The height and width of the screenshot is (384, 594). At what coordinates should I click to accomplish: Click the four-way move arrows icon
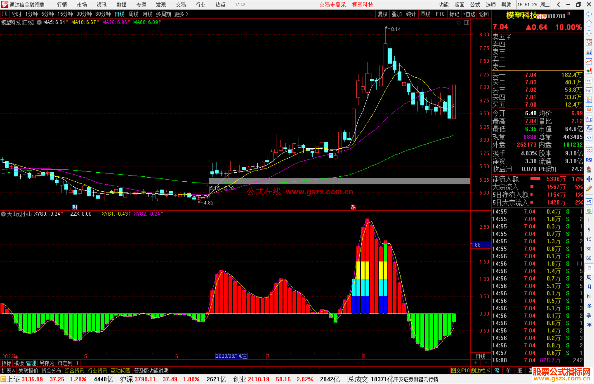(589, 179)
